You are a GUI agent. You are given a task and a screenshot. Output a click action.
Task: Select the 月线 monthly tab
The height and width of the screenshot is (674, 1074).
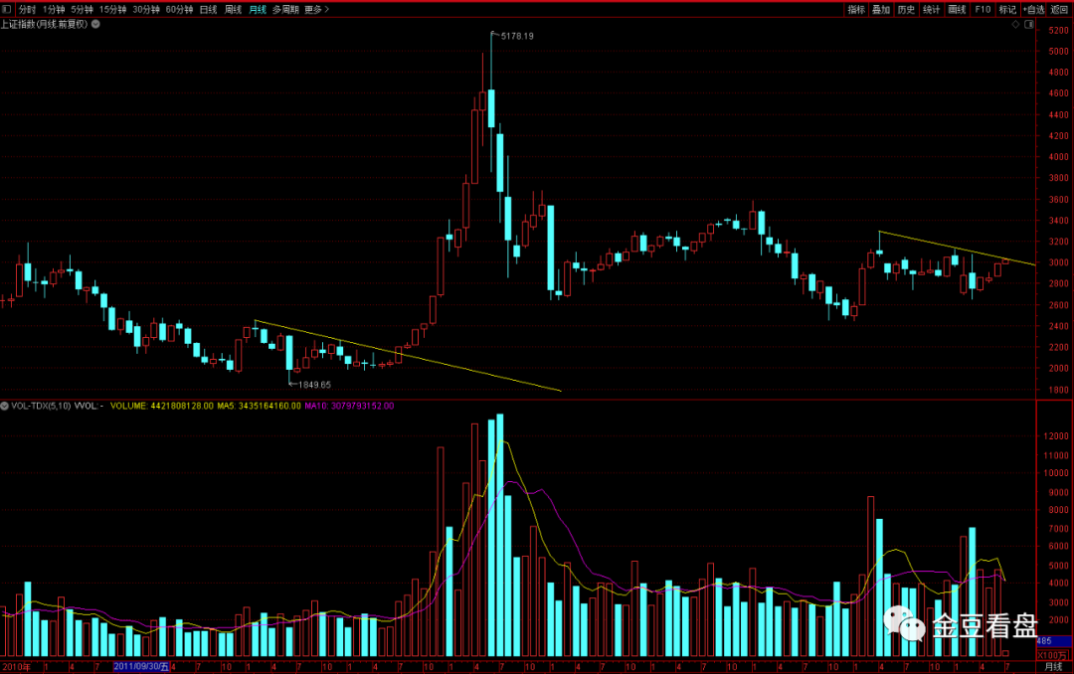click(x=258, y=10)
